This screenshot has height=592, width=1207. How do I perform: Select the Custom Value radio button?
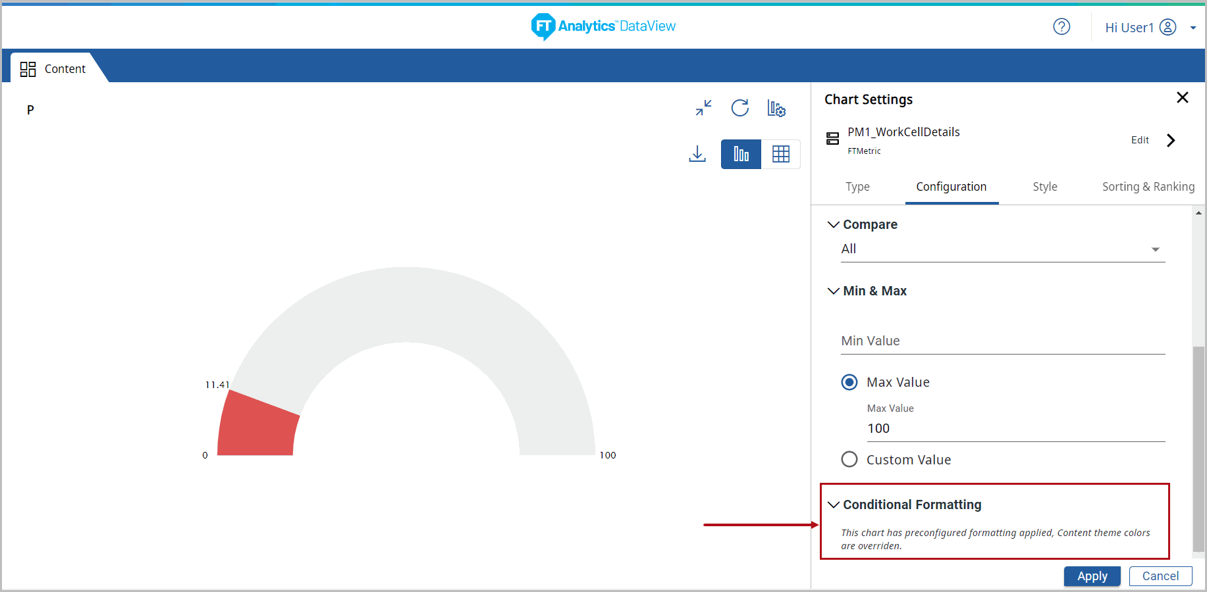849,459
